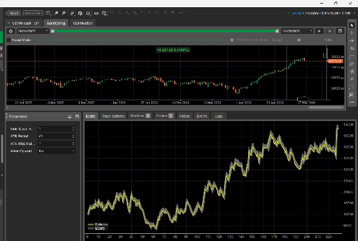
Task: Click the Back button
Action: pyautogui.click(x=13, y=13)
